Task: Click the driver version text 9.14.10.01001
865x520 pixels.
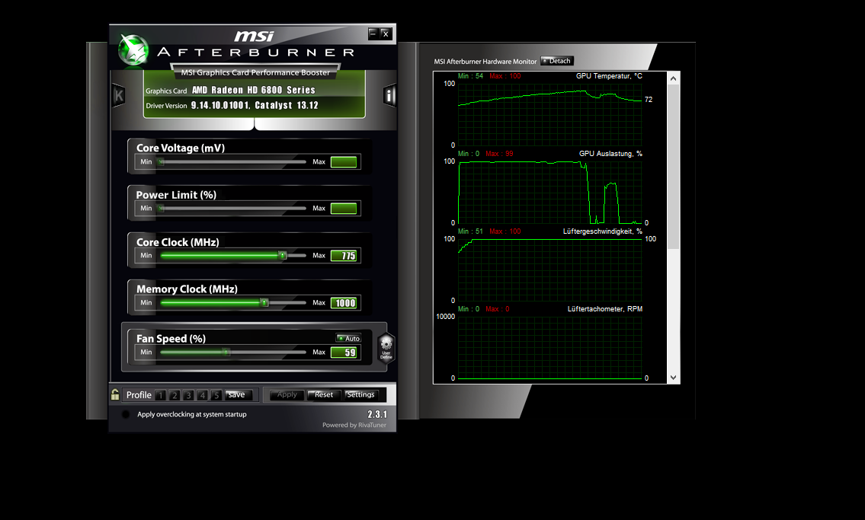Action: click(x=221, y=105)
